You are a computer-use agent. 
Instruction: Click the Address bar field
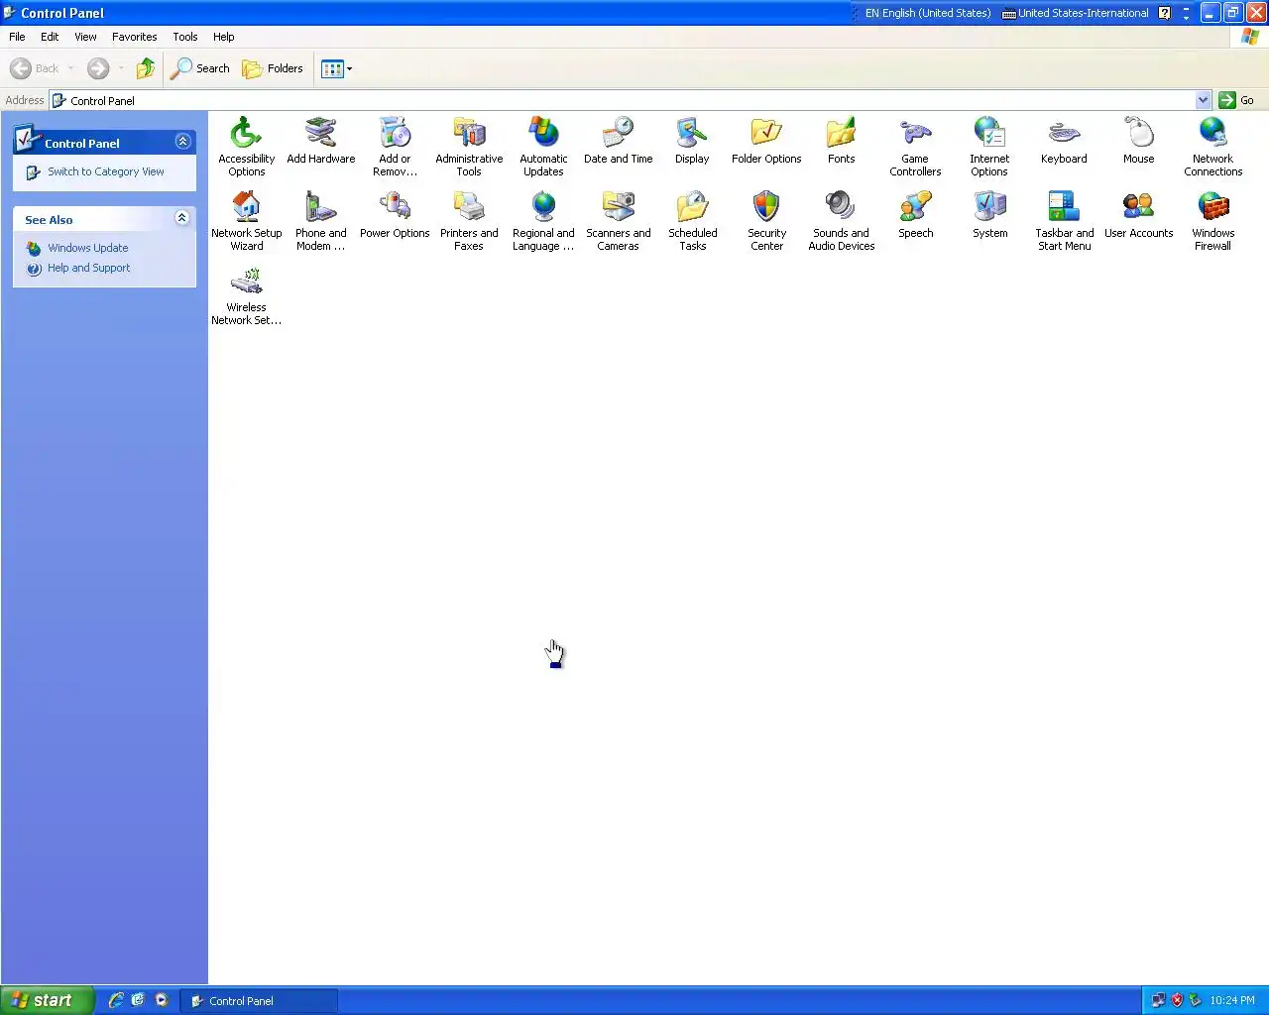click(x=631, y=100)
